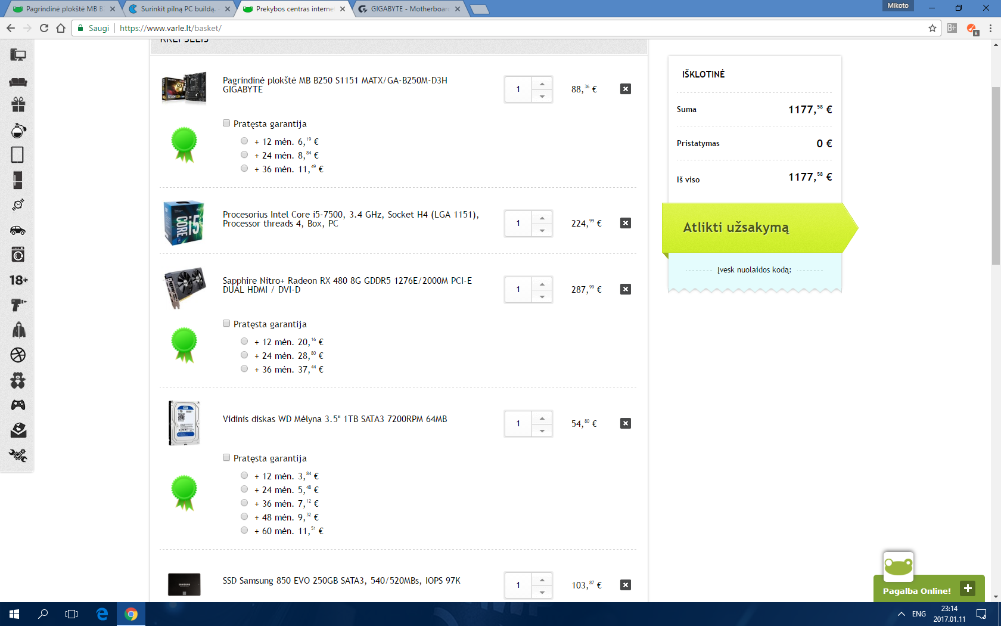The width and height of the screenshot is (1001, 626).
Task: Open Task View on the taskbar
Action: pos(71,614)
